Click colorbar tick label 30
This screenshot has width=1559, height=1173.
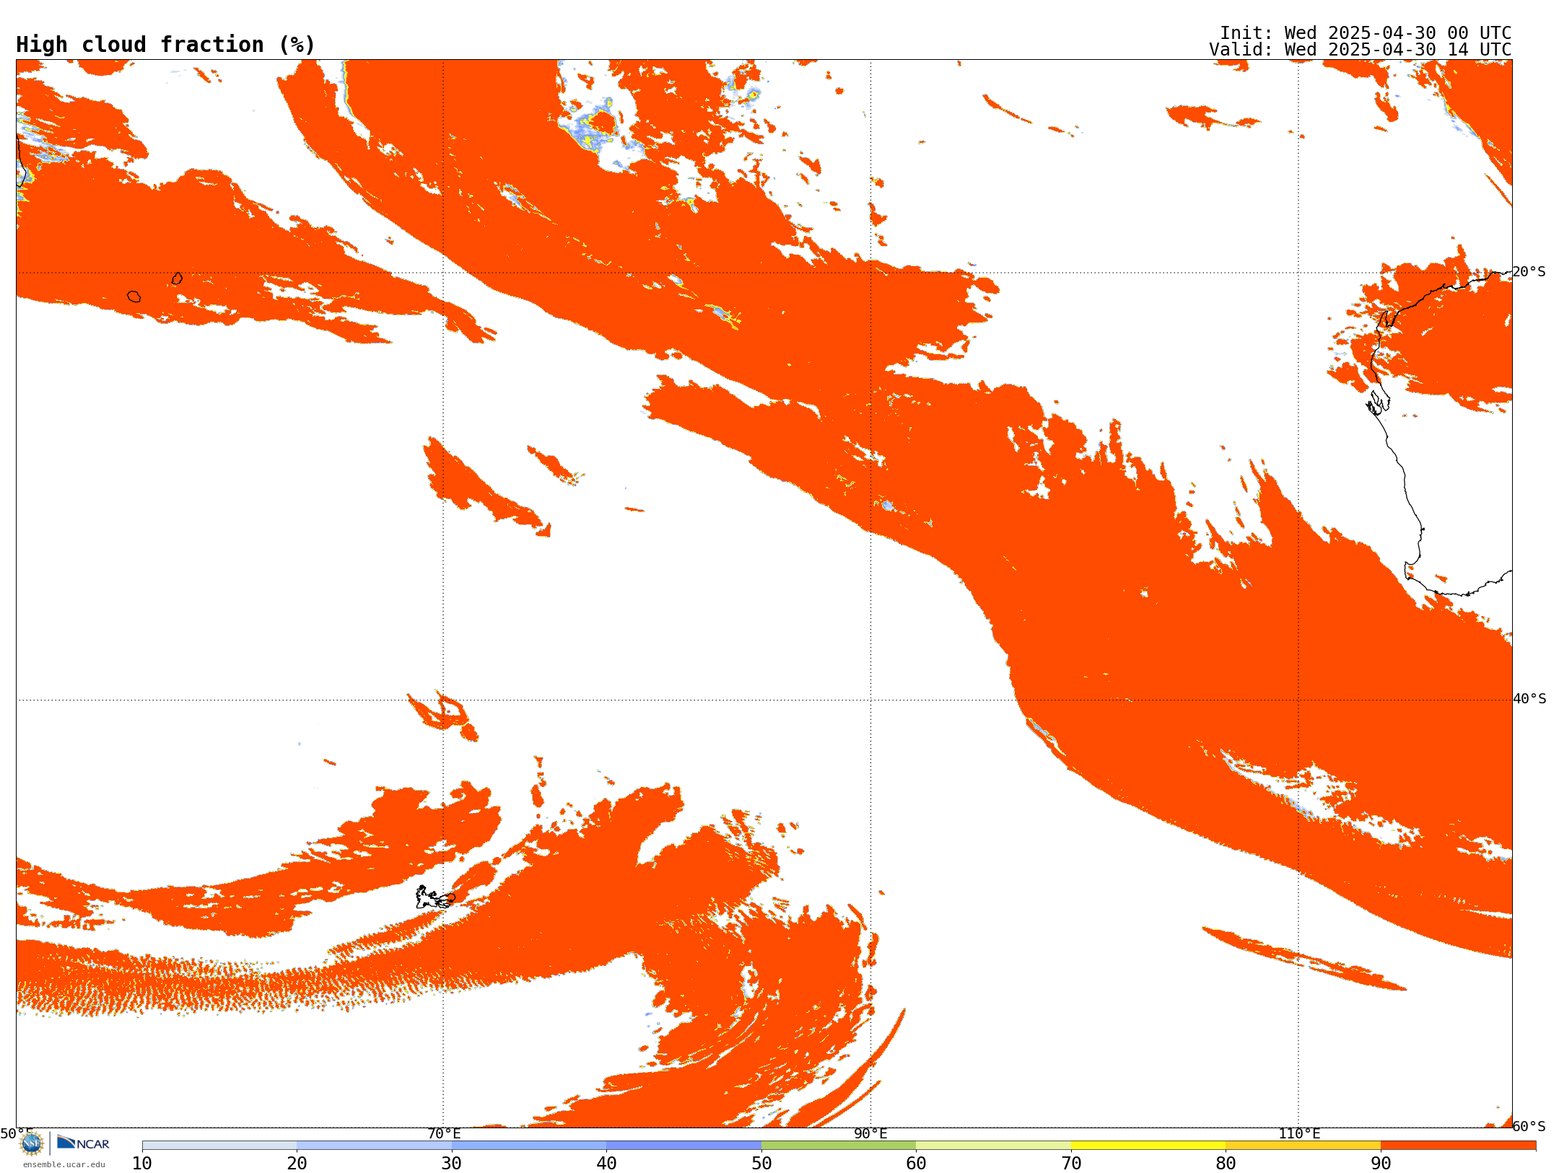(x=452, y=1163)
